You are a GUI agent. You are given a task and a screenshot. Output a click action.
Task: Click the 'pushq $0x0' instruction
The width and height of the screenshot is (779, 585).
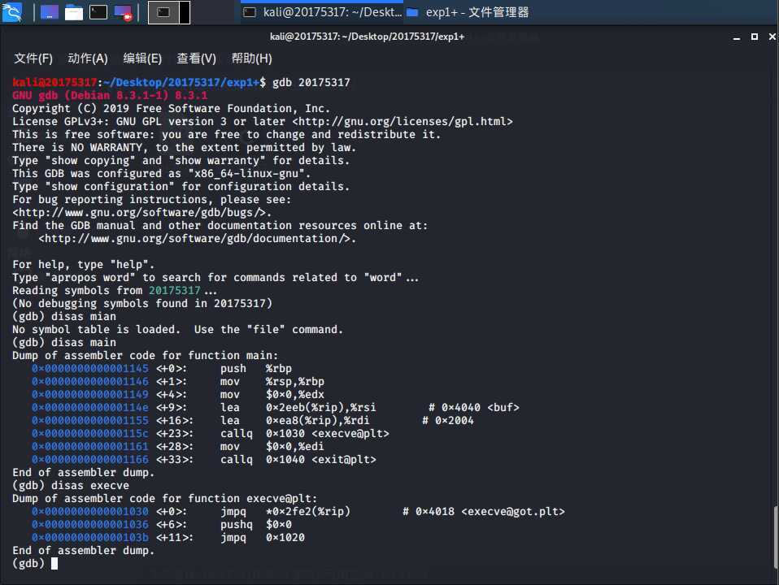click(256, 524)
